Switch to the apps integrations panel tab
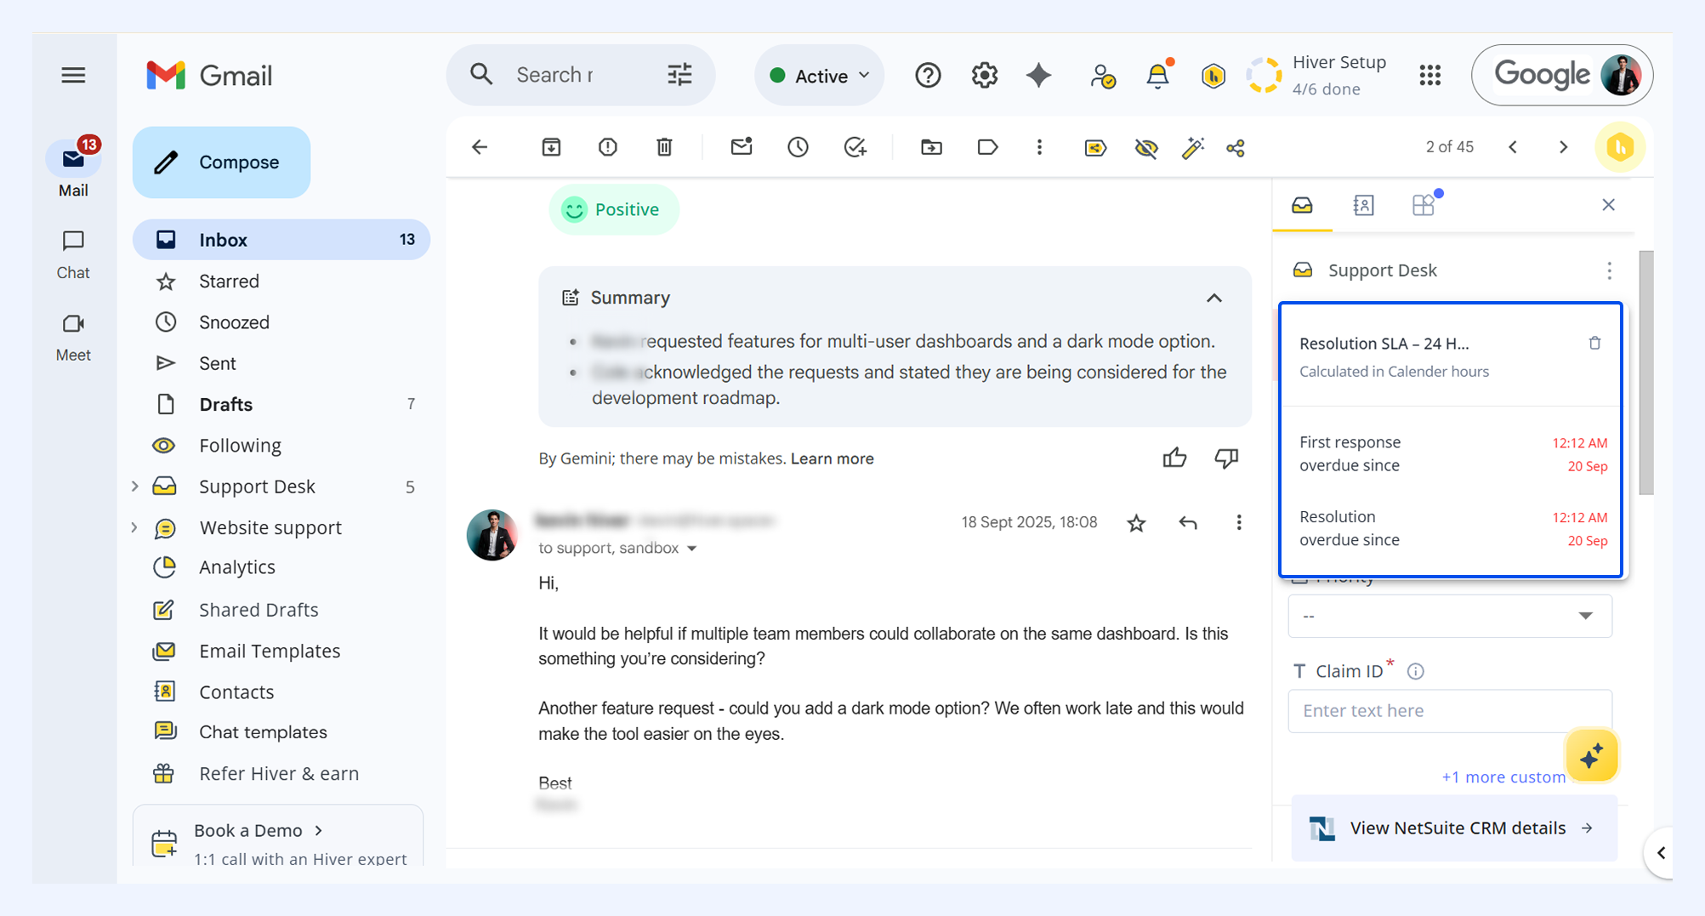Viewport: 1705px width, 916px height. tap(1424, 205)
